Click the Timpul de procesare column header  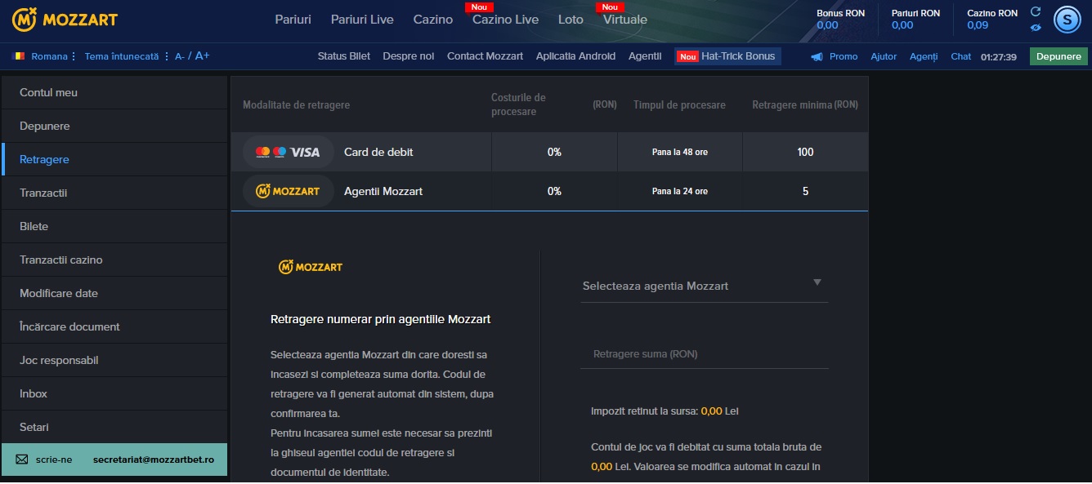[679, 105]
